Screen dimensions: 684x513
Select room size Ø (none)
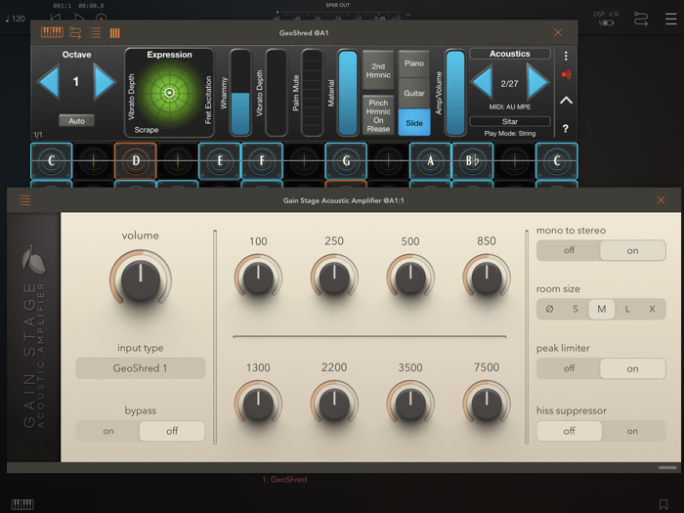(549, 309)
